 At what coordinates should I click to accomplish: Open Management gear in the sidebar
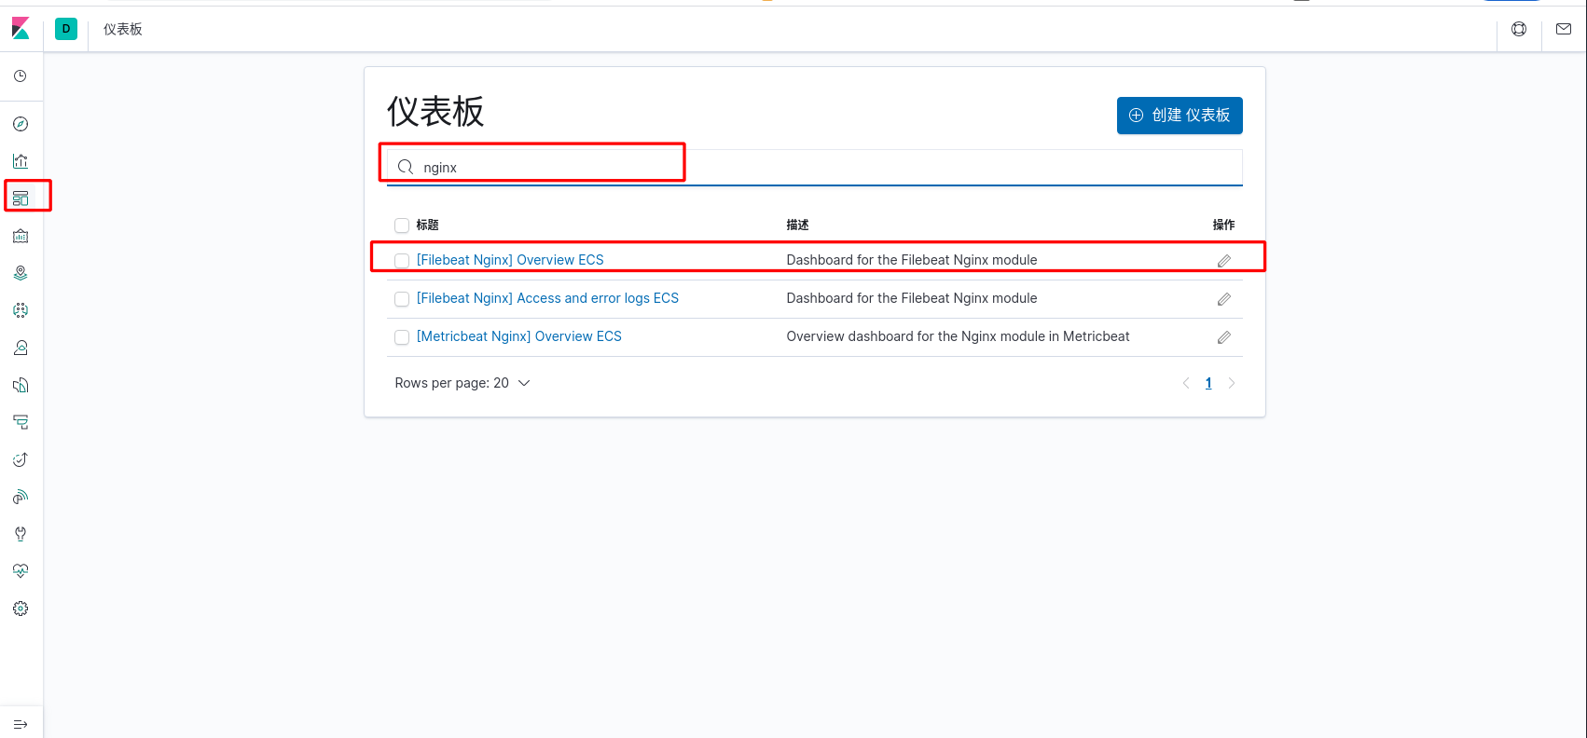pyautogui.click(x=21, y=608)
